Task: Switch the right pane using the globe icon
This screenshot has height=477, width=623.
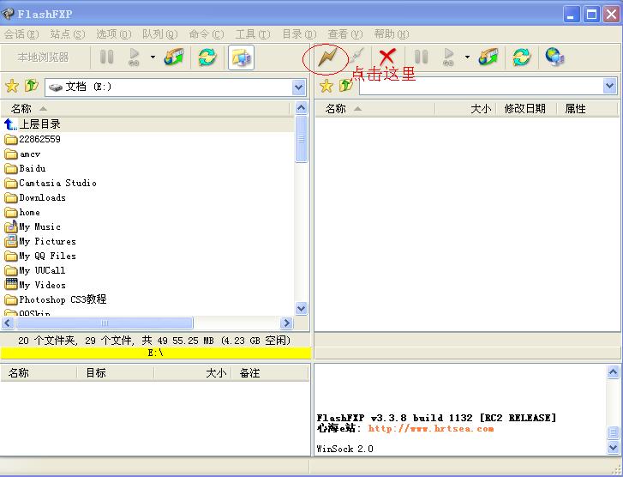Action: [554, 57]
